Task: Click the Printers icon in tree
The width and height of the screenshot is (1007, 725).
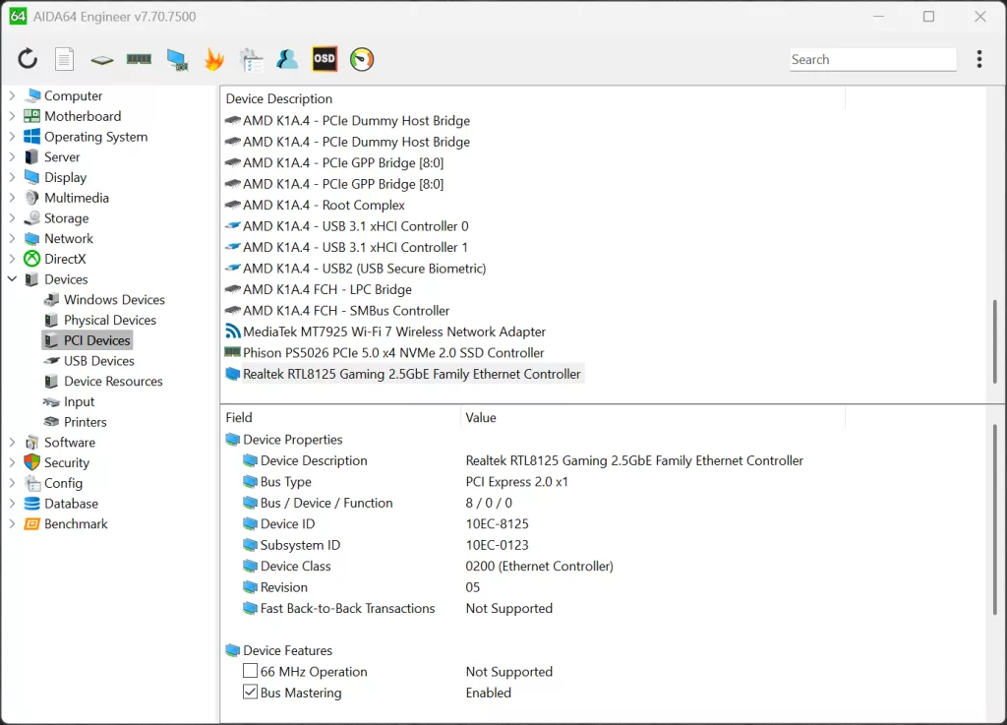Action: pyautogui.click(x=51, y=422)
